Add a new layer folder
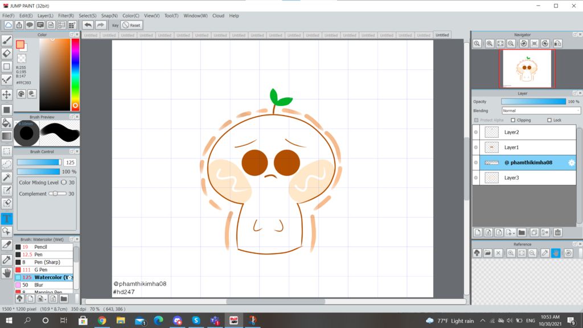The width and height of the screenshot is (583, 328). 522,232
